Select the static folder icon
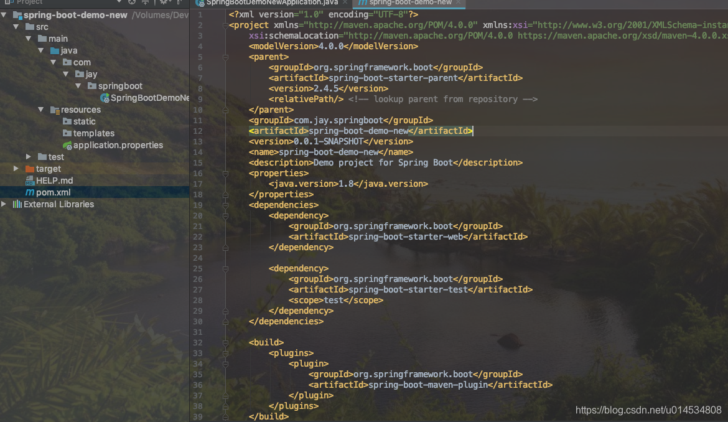The image size is (728, 422). click(67, 121)
